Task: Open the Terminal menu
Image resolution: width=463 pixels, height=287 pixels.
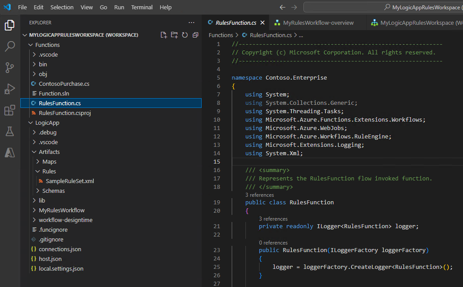Action: [x=142, y=7]
